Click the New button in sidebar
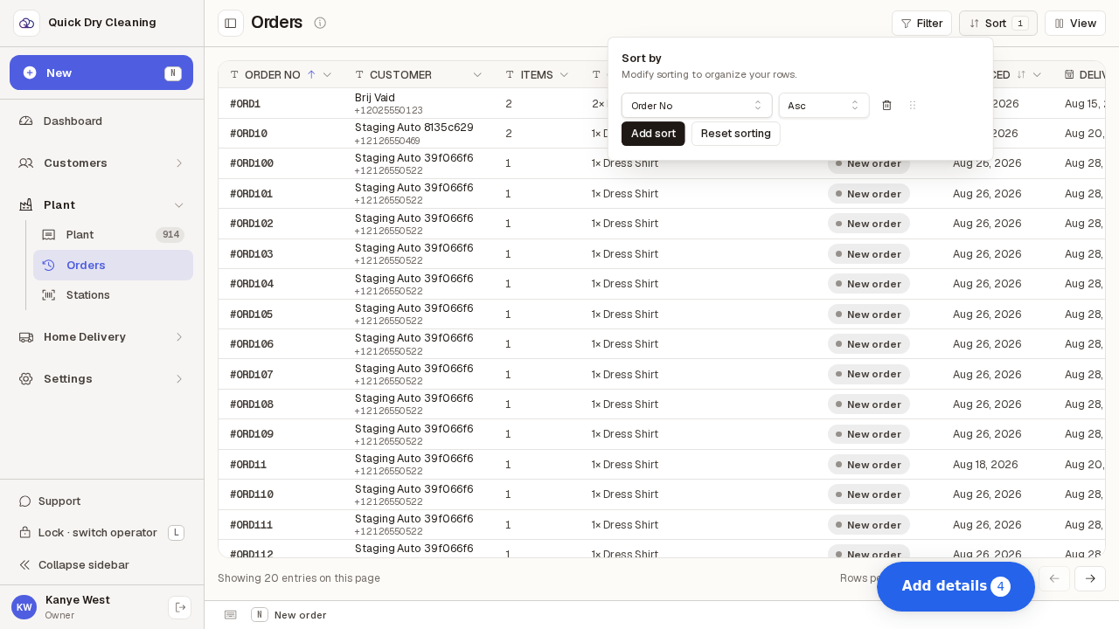 [x=101, y=73]
